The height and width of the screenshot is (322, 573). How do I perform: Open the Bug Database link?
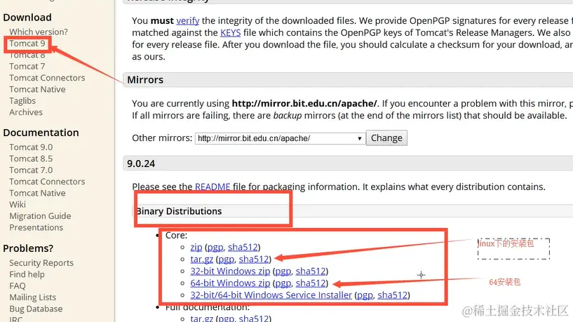[36, 309]
